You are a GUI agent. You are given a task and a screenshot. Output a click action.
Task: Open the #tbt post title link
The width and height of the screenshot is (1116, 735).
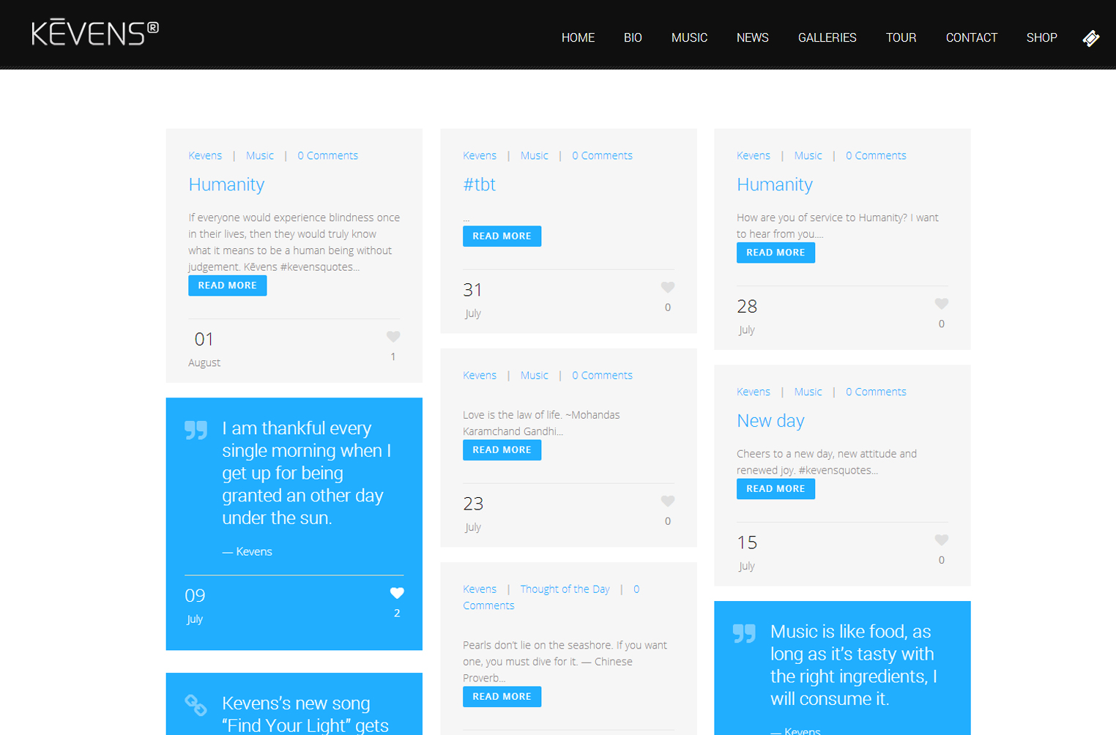479,184
